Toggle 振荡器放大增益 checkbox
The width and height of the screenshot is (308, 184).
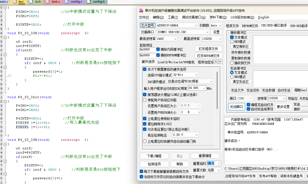[x=145, y=95]
